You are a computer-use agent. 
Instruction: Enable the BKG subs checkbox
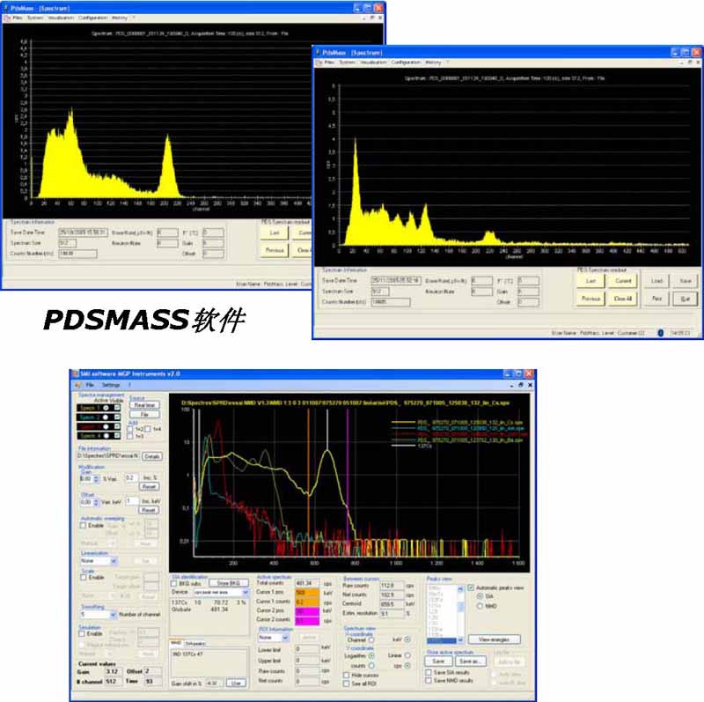(174, 582)
